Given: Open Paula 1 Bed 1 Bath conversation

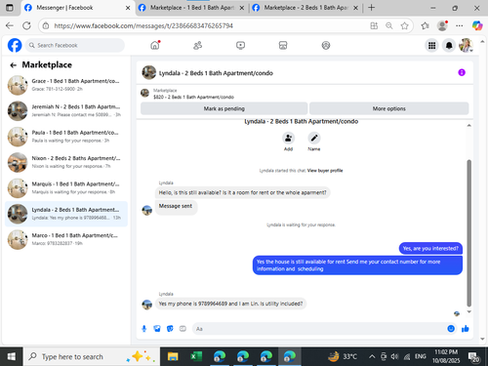Looking at the screenshot, I should point(66,137).
